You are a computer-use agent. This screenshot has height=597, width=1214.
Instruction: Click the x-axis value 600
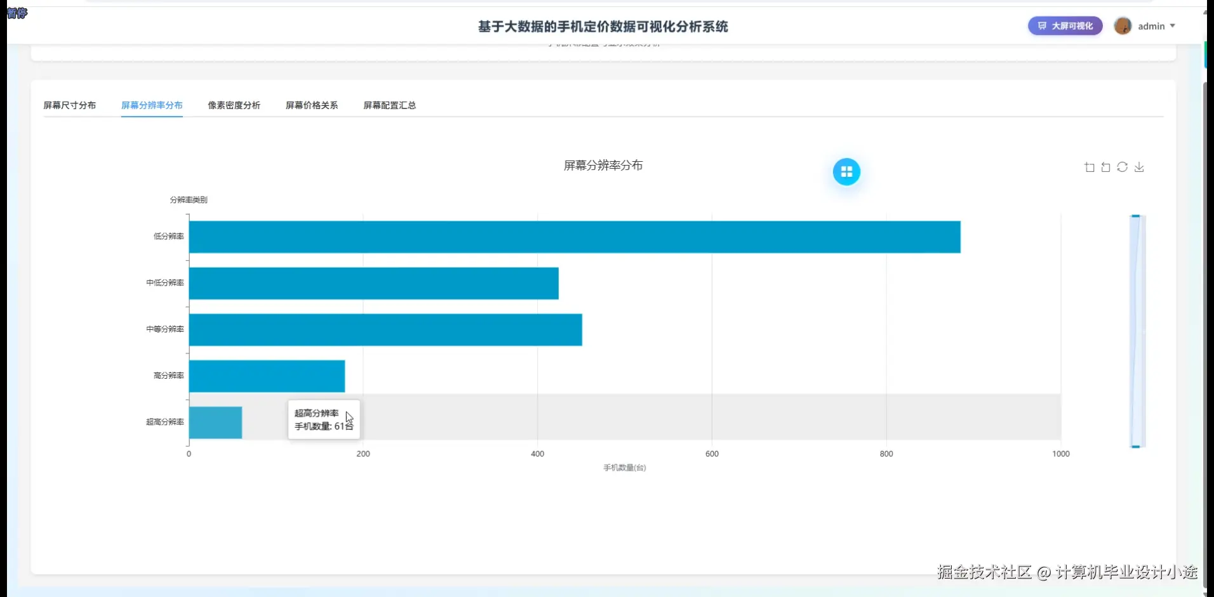[x=712, y=454]
